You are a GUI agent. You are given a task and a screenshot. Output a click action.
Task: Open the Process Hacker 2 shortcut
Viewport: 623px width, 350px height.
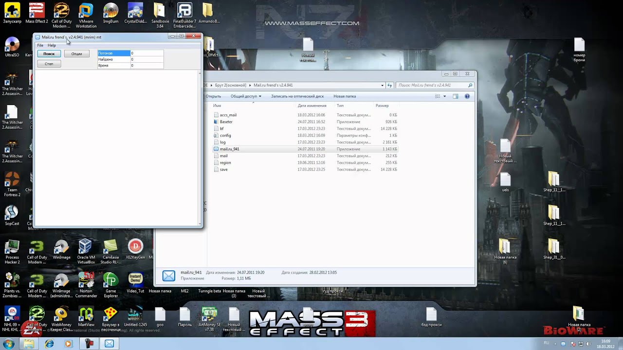12,252
